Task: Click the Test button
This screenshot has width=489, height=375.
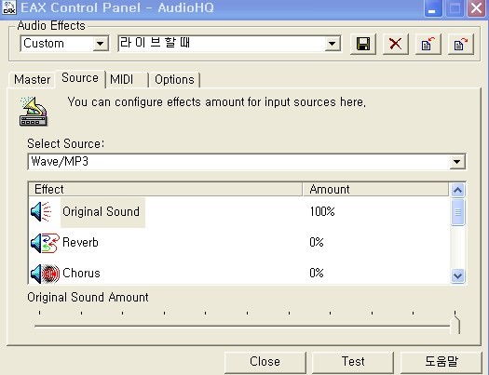Action: point(353,362)
